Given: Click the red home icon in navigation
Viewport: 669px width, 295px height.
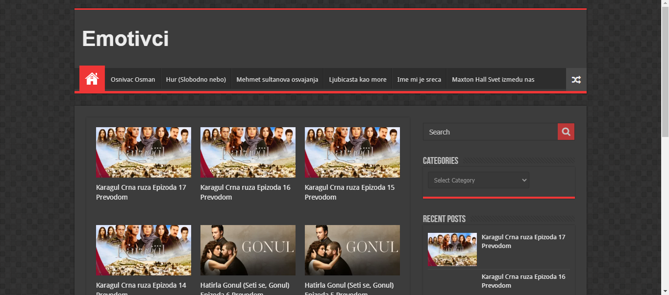Looking at the screenshot, I should tap(92, 79).
